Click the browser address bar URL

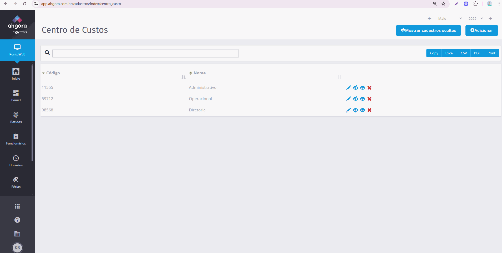point(81,4)
